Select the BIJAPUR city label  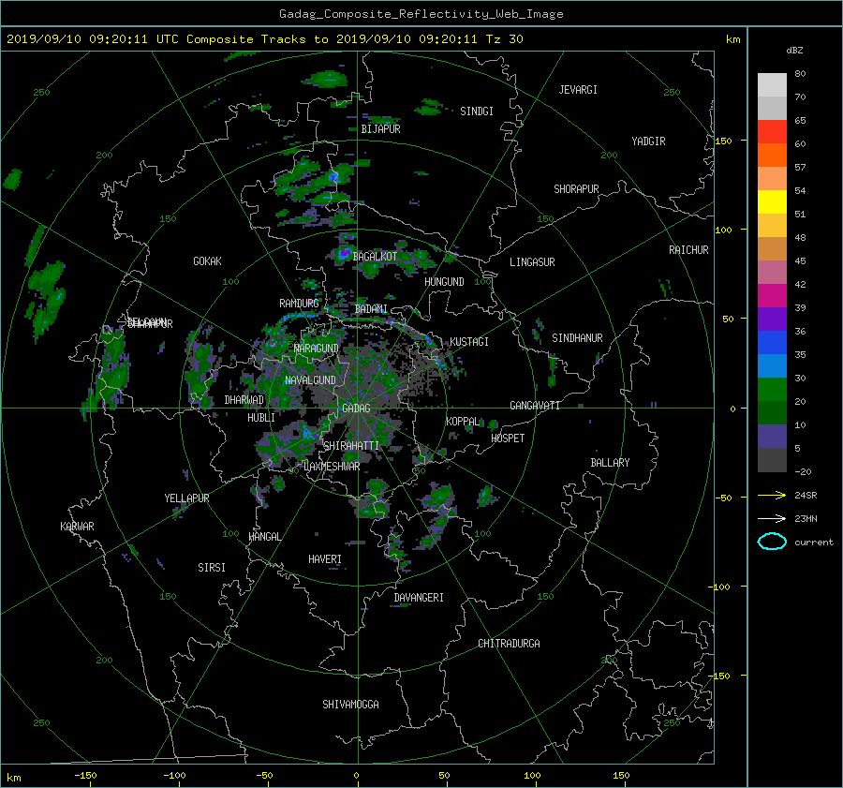click(x=380, y=129)
